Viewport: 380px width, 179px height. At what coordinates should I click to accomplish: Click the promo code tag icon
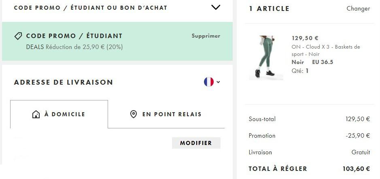(18, 36)
